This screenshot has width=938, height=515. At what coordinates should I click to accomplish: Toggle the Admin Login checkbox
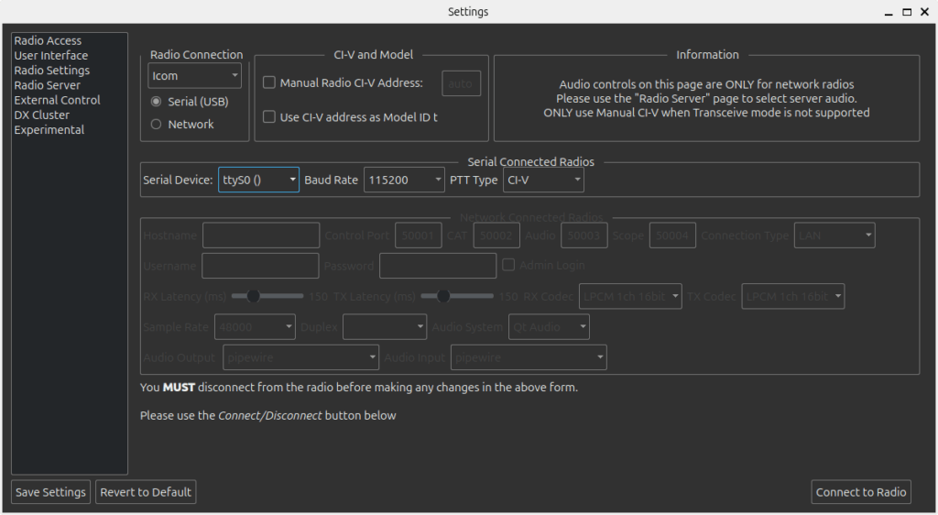click(x=544, y=265)
